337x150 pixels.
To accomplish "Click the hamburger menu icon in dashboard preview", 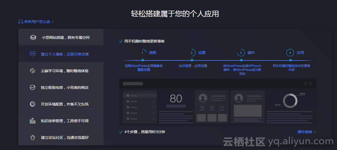I will click(x=311, y=83).
